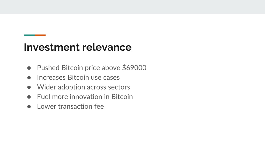
Task: Click the bullet dot before 'Increases Bitcoin'
Action: pyautogui.click(x=29, y=78)
